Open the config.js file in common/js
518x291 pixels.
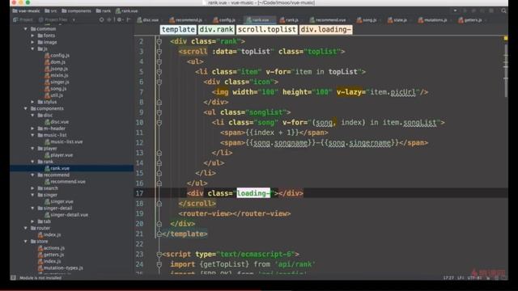(x=57, y=56)
